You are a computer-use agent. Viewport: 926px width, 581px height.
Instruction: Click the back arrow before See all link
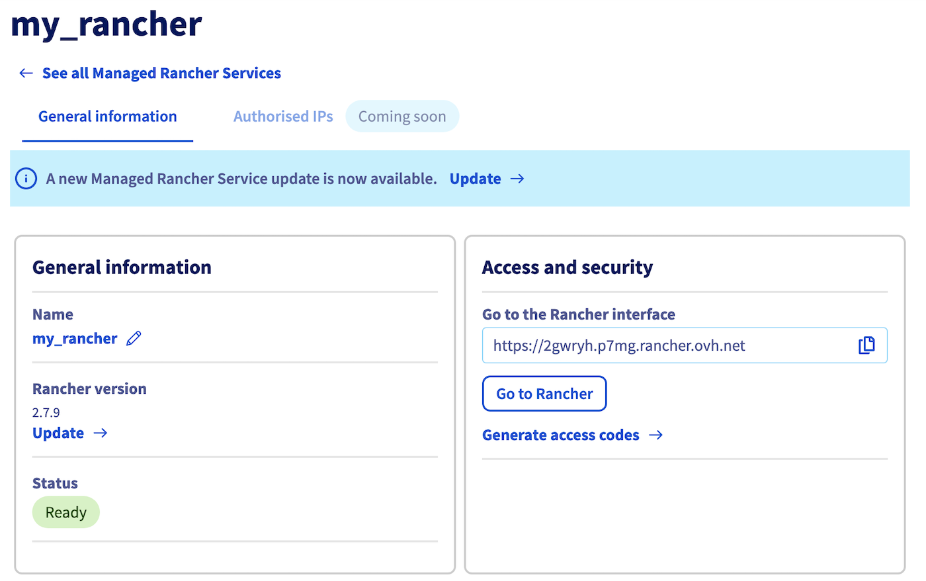[x=25, y=73]
